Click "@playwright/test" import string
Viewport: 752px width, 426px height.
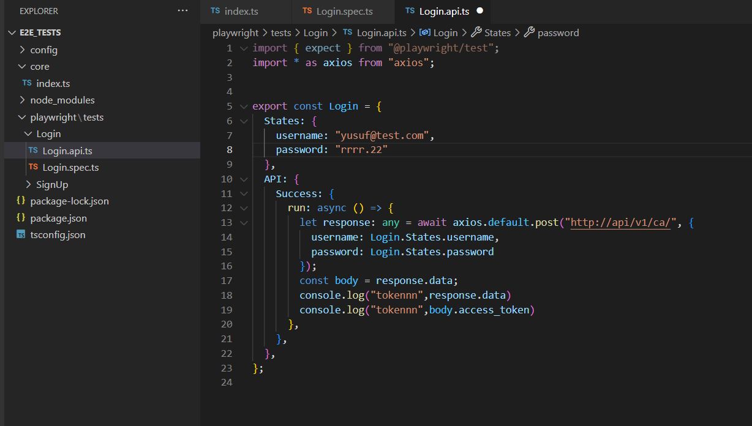pos(440,48)
